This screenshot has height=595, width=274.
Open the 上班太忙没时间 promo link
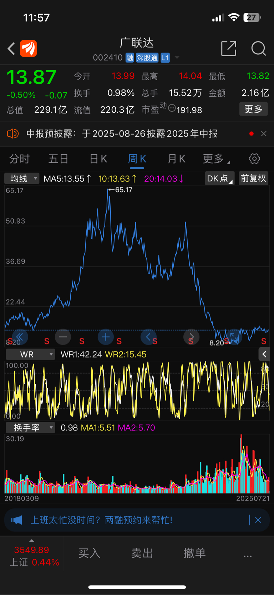[101, 520]
